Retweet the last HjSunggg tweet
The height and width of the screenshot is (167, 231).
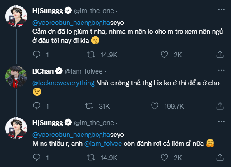click(x=91, y=158)
